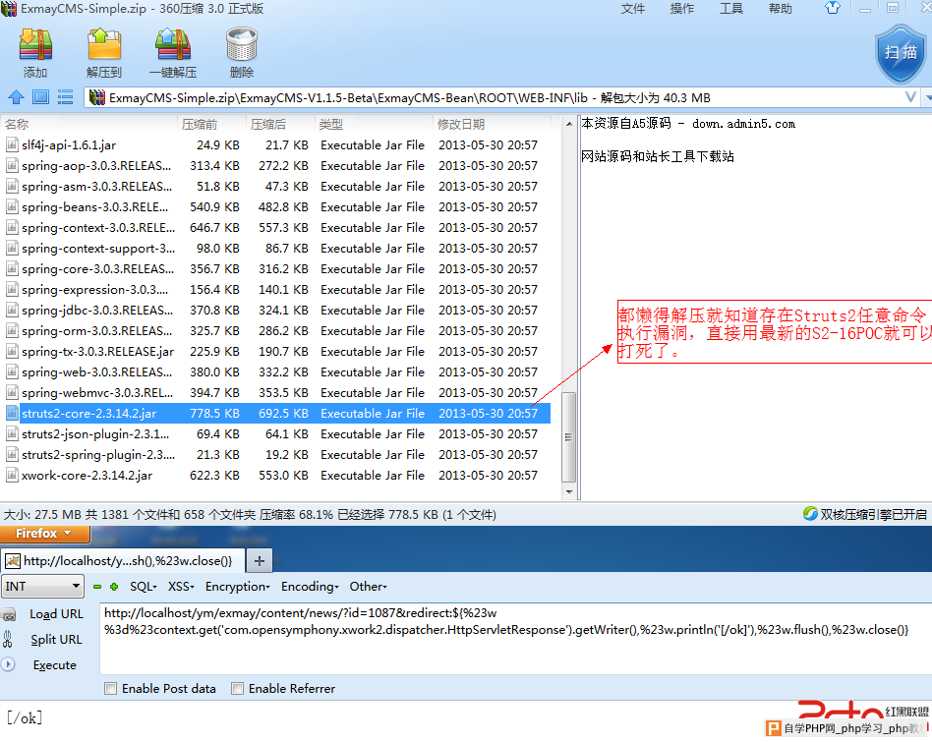Open the Firefox application menu button
The height and width of the screenshot is (742, 932).
[44, 534]
